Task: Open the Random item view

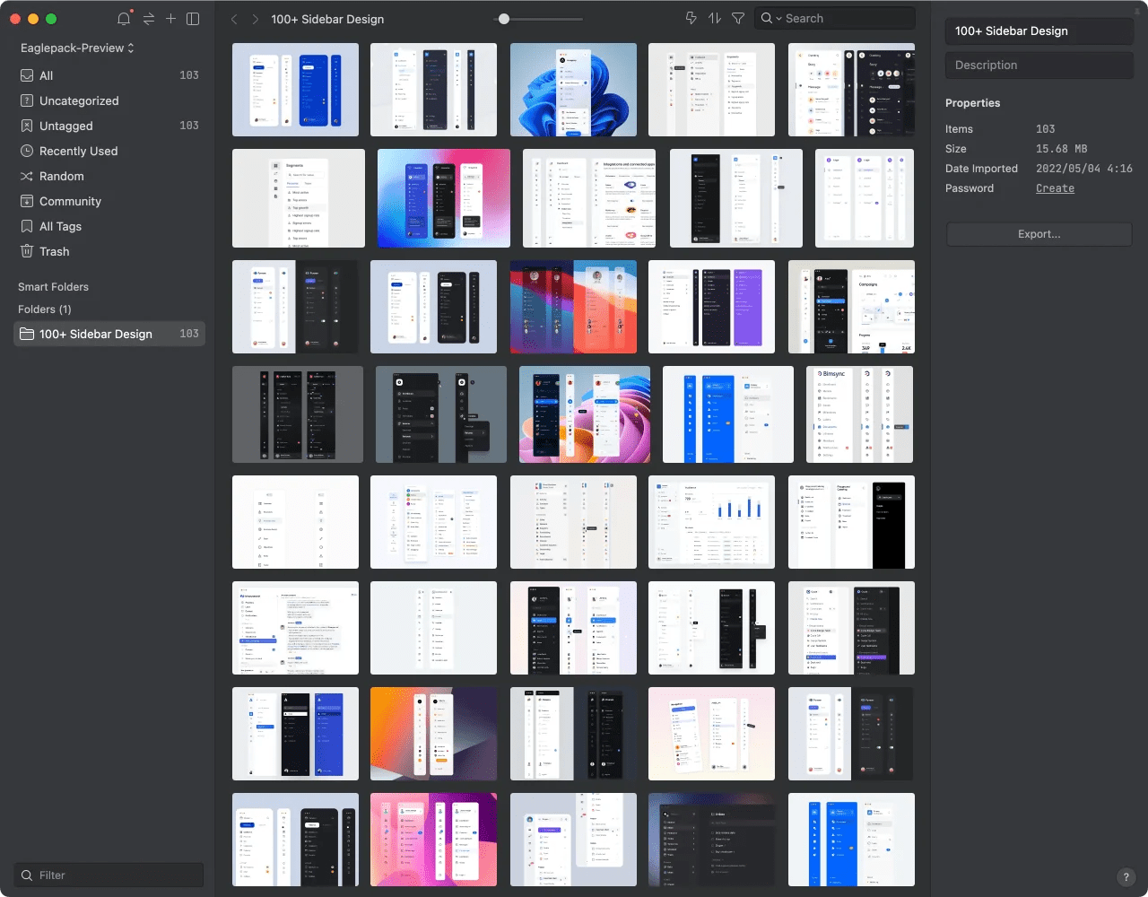Action: tap(60, 176)
